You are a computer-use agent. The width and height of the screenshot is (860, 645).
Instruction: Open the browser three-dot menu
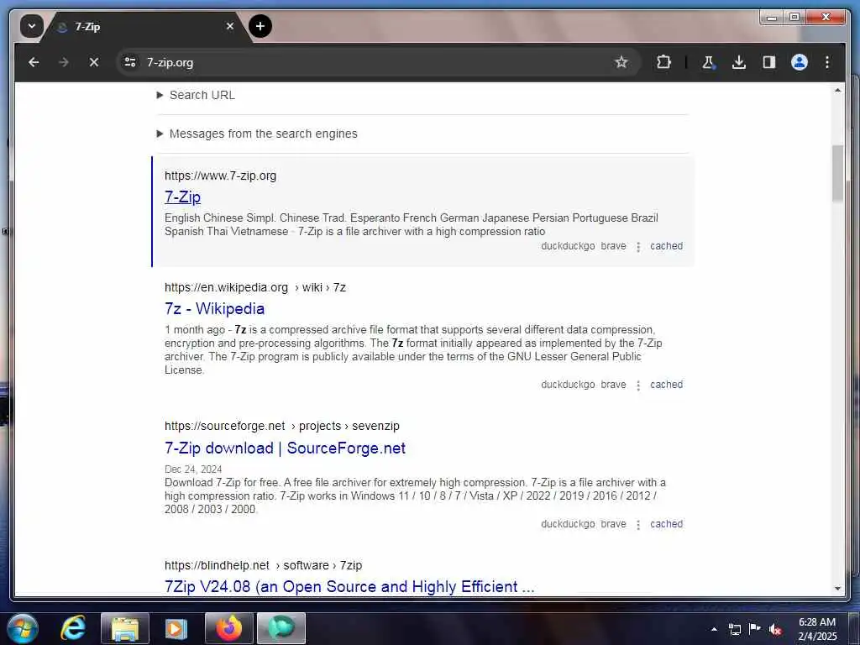pos(827,62)
